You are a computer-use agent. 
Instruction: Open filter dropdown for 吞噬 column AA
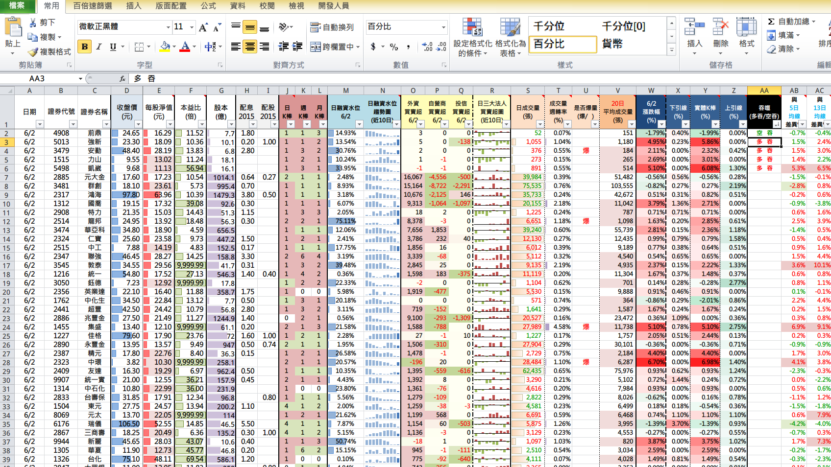tap(776, 124)
